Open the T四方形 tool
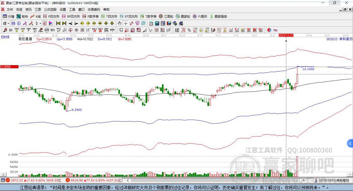Screen dimensions: 353x191 pos(109,17)
